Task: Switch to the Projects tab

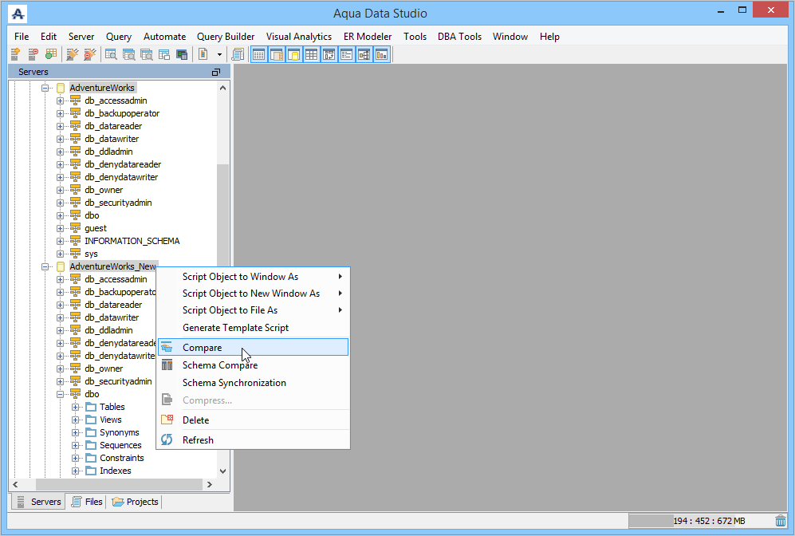Action: click(x=136, y=502)
